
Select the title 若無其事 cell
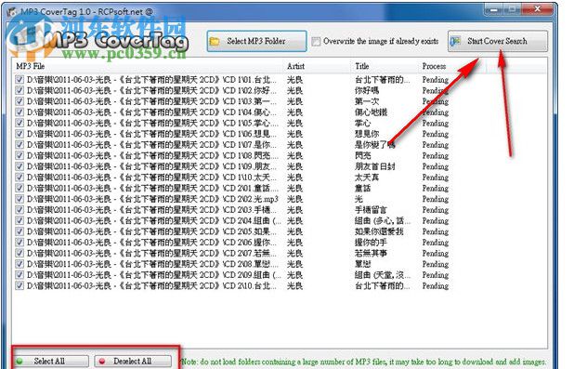pos(371,253)
